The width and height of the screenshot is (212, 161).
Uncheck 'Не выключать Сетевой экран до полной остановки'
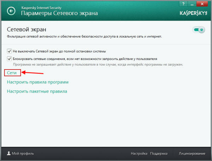coord(9,51)
